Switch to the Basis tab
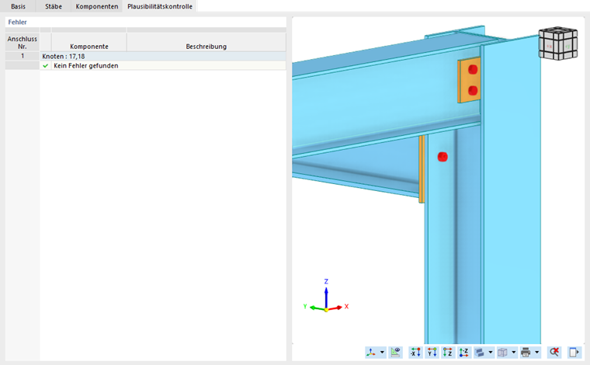The image size is (590, 365). (x=18, y=6)
